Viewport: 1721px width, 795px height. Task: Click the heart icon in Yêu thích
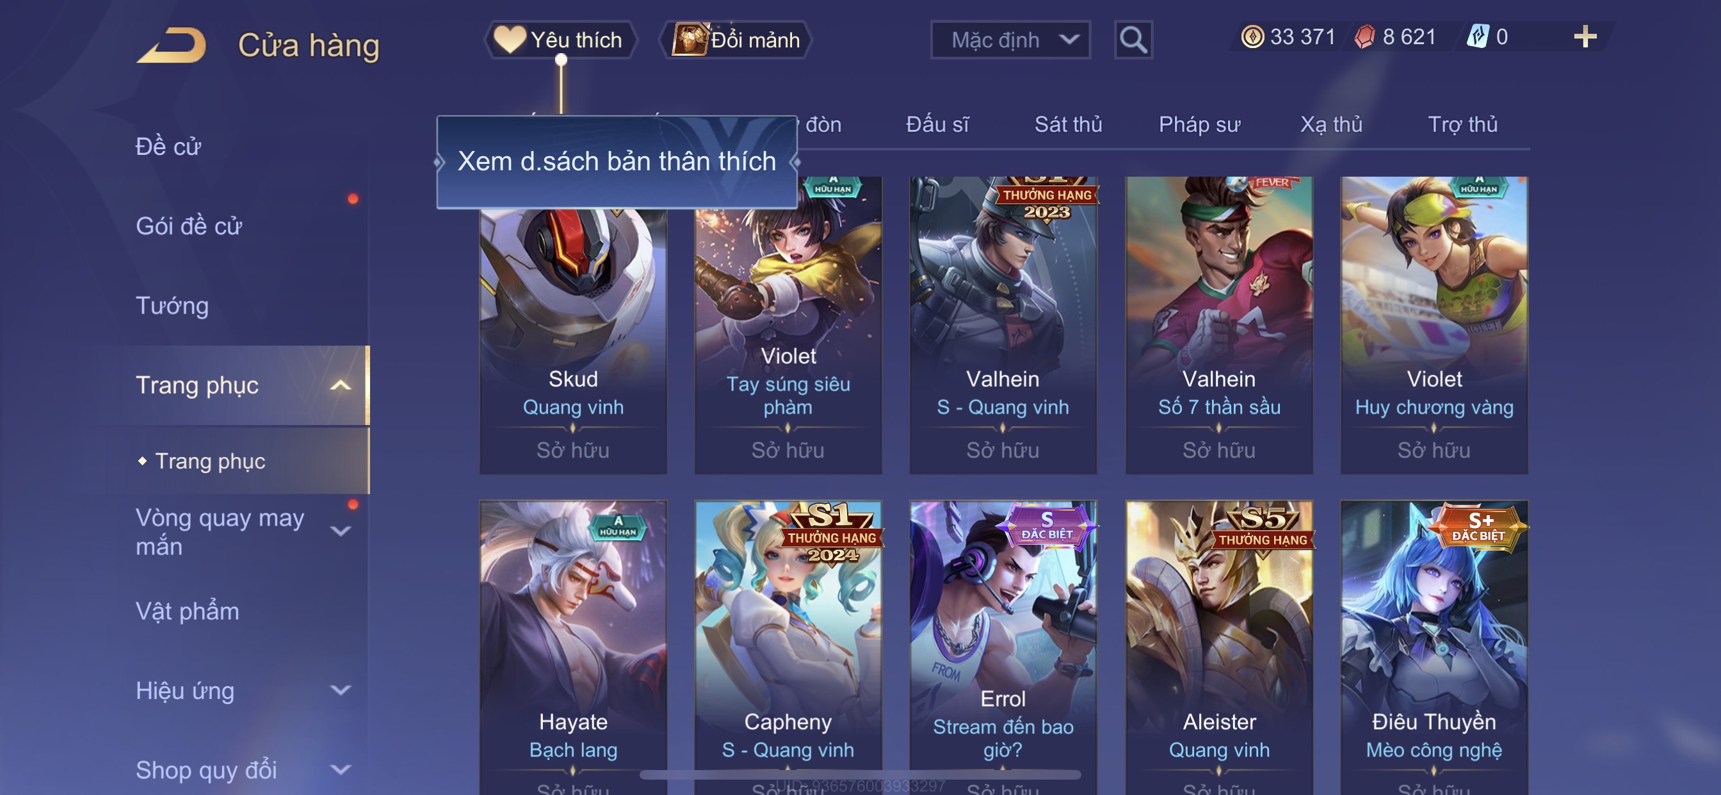510,40
